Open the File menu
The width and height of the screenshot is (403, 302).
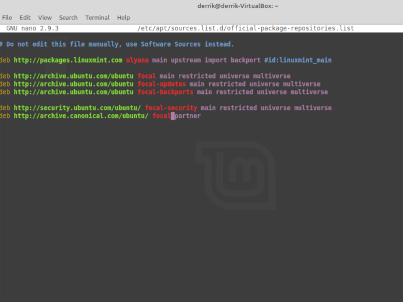point(7,17)
